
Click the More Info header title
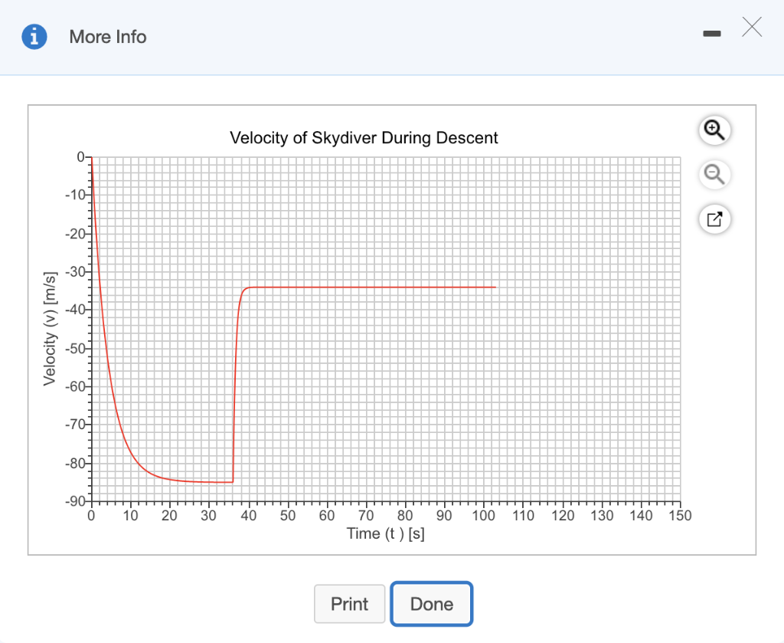point(108,37)
